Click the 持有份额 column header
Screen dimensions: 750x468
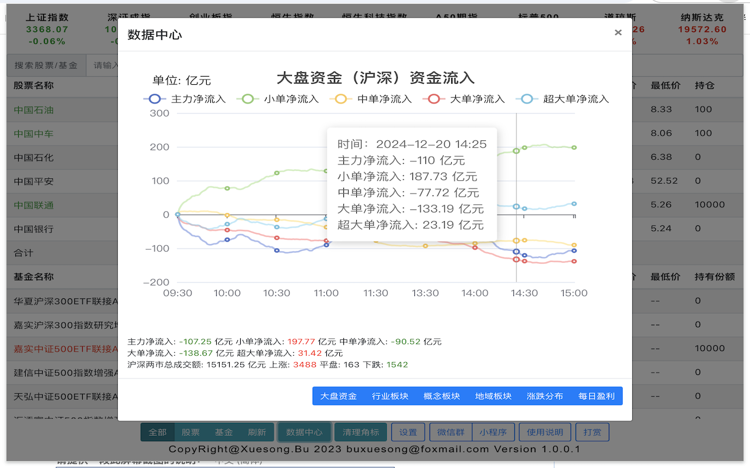pos(715,277)
